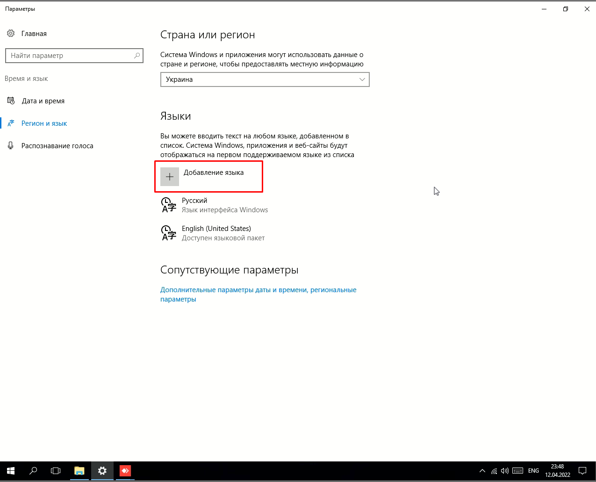The image size is (596, 482).
Task: Click the Найти параметр search field
Action: pos(70,56)
